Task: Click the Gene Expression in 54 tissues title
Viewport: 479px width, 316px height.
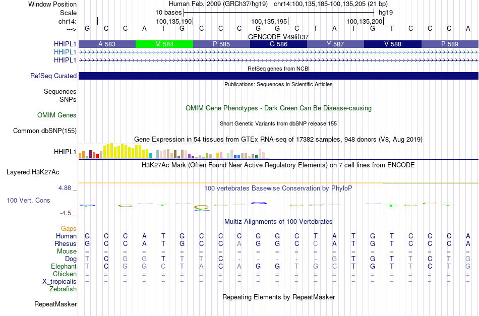Action: (278, 140)
